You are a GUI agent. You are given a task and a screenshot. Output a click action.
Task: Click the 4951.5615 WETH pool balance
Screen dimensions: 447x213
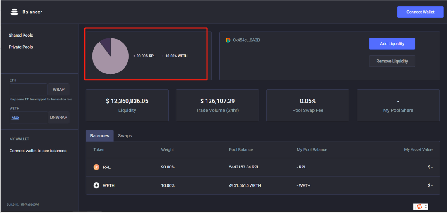pos(245,185)
